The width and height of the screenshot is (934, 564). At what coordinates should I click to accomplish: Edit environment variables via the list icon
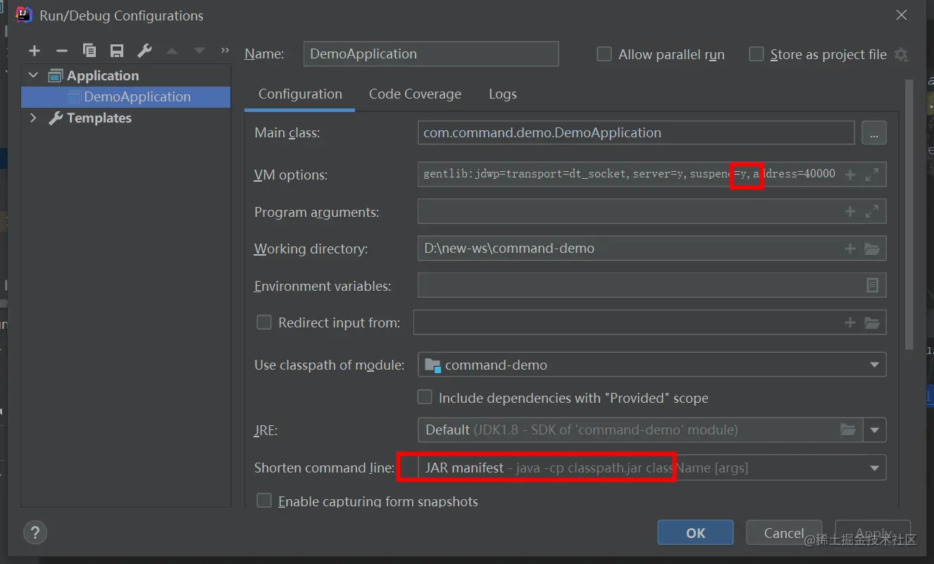click(872, 285)
